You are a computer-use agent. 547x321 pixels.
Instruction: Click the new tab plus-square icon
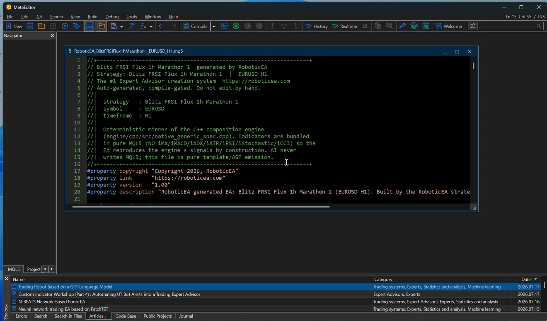coord(30,26)
